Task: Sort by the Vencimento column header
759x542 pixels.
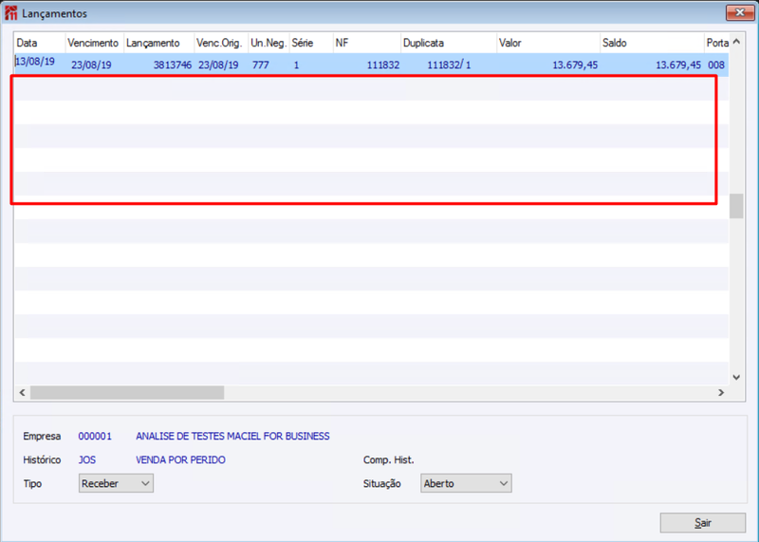Action: coord(94,43)
